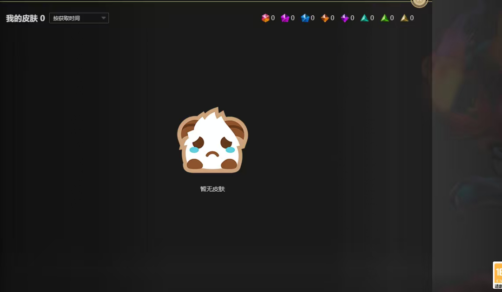The height and width of the screenshot is (292, 502).
Task: Click the orange diamond gem counter icon
Action: [x=325, y=18]
